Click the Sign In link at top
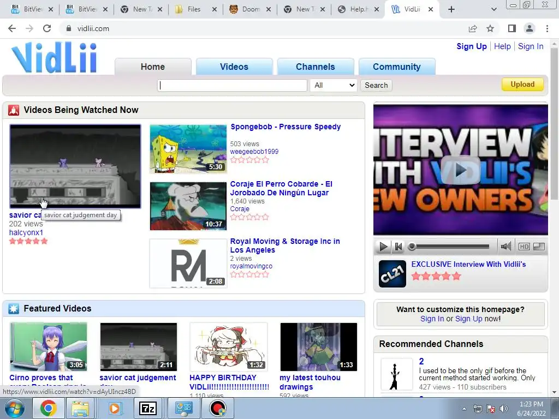This screenshot has width=559, height=419. (x=531, y=46)
